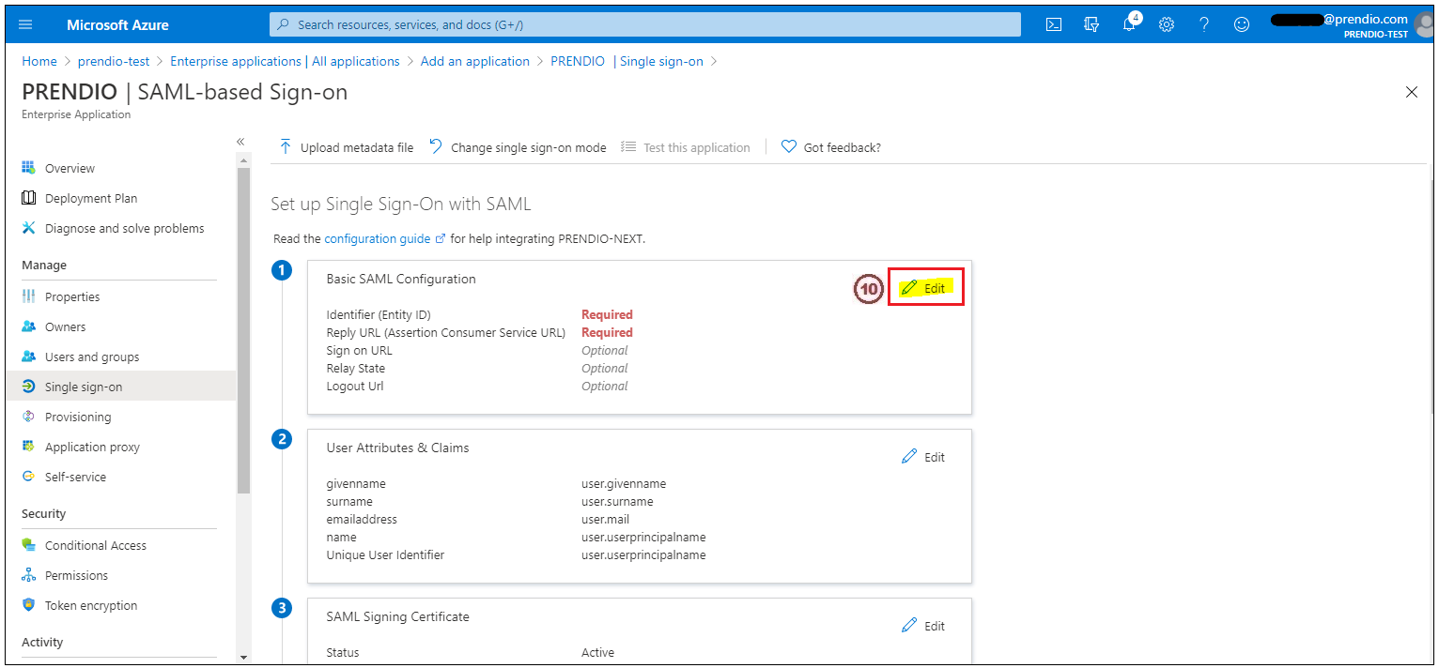1439x668 pixels.
Task: Click the feedback smiley face icon
Action: coord(1242,24)
